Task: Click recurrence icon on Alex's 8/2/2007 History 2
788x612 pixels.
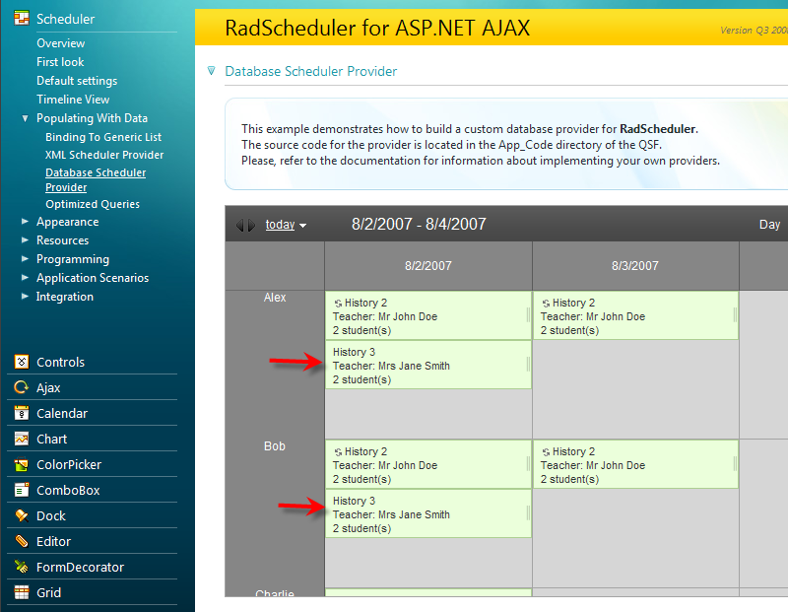Action: (338, 304)
